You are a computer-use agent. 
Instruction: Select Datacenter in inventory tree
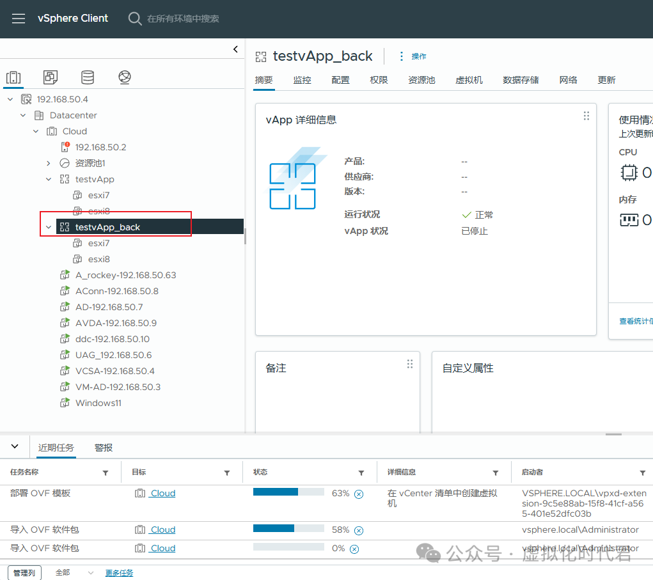pyautogui.click(x=74, y=115)
